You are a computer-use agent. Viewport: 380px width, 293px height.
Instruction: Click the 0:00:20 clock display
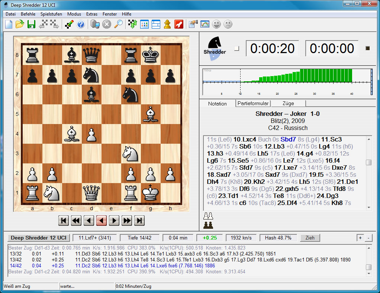tap(273, 48)
